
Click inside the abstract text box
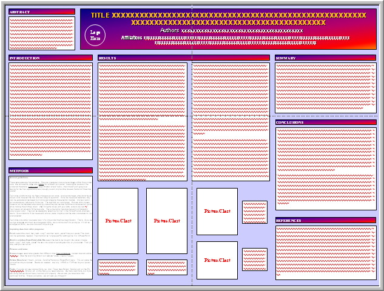[42, 33]
